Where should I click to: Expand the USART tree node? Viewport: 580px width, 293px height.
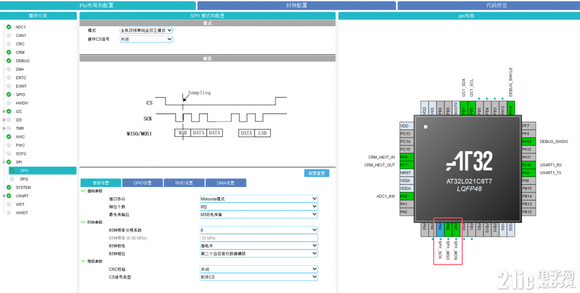(4, 196)
